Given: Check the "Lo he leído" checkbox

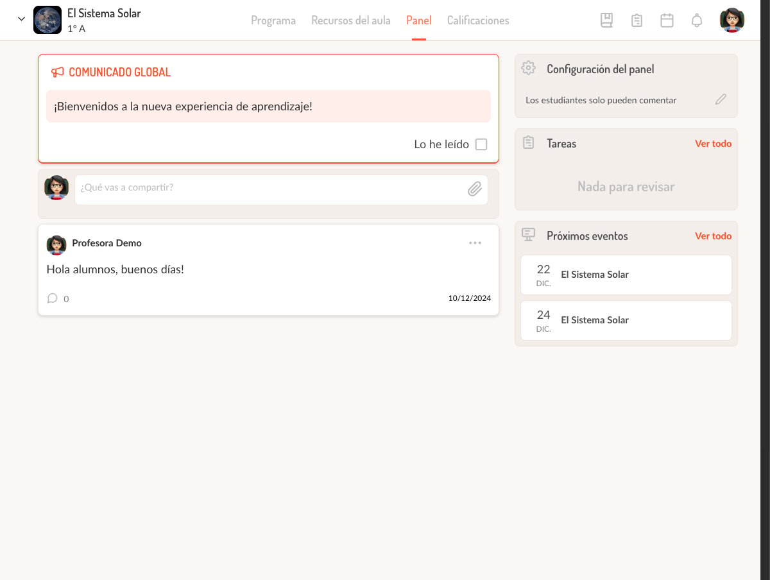Looking at the screenshot, I should (481, 144).
